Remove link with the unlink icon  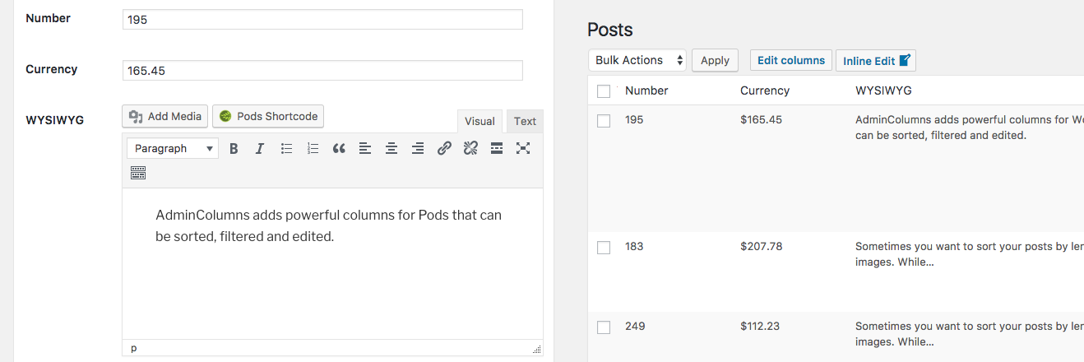tap(470, 149)
